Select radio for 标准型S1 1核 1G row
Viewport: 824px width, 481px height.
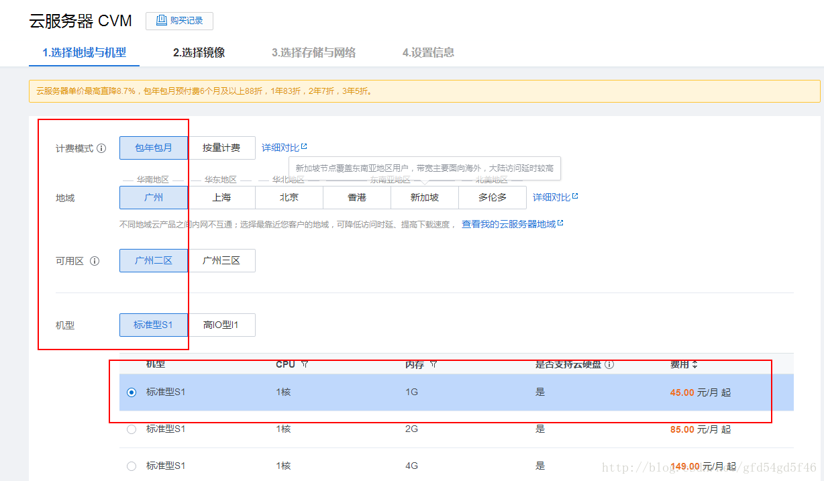pyautogui.click(x=132, y=392)
